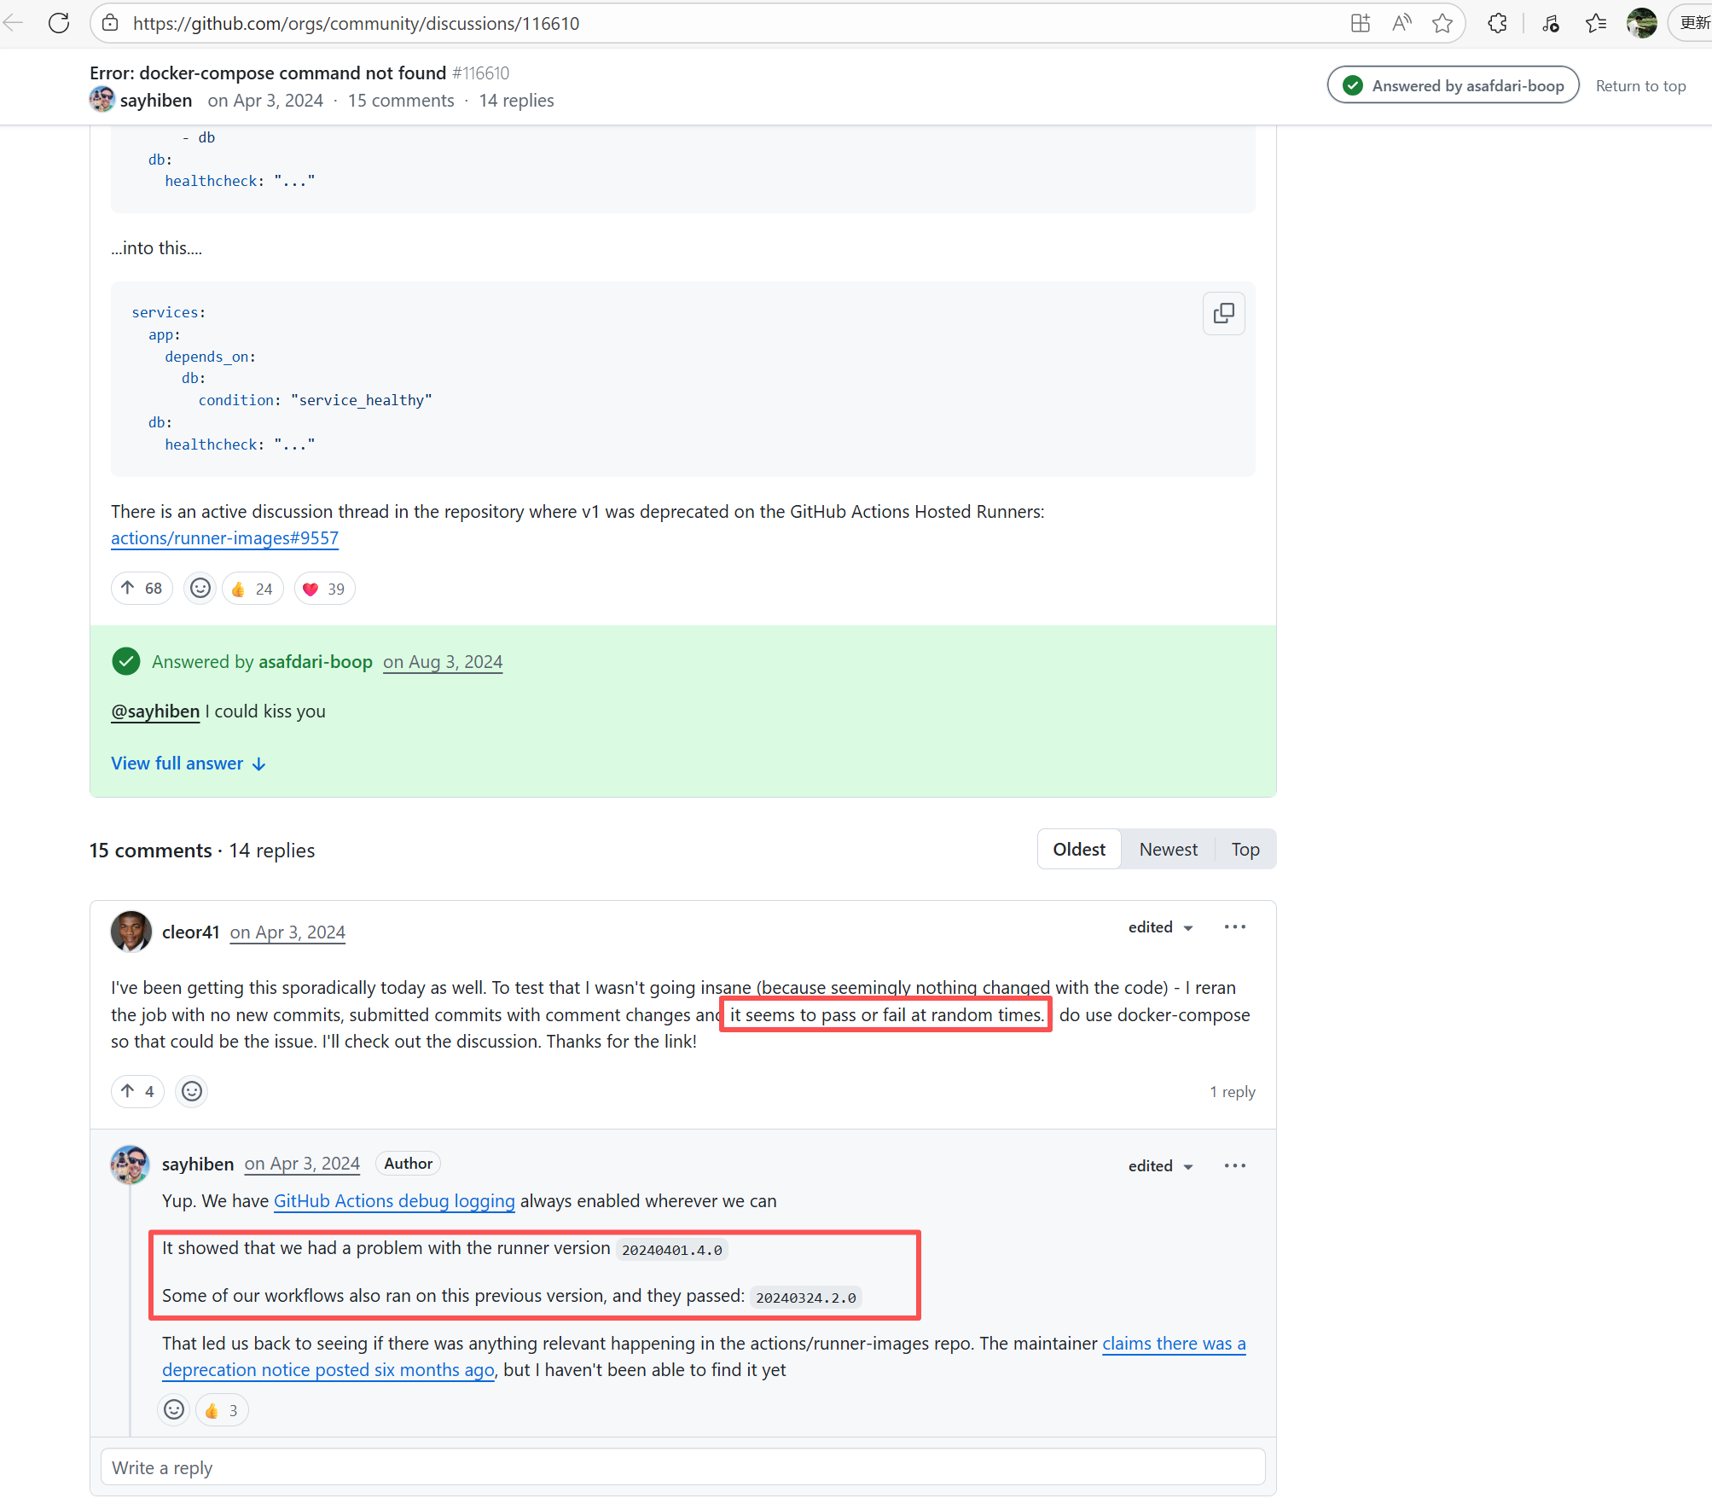Viewport: 1712px width, 1510px height.
Task: Sort comments by Top
Action: pos(1245,850)
